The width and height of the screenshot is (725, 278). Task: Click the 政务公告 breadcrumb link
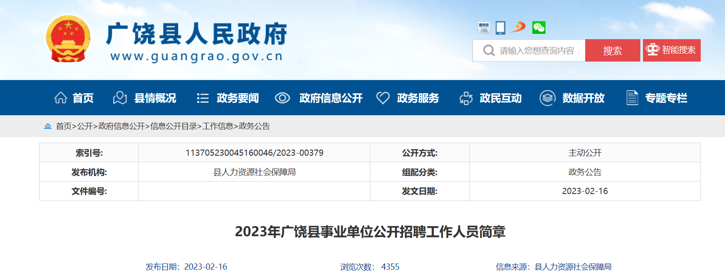(254, 126)
